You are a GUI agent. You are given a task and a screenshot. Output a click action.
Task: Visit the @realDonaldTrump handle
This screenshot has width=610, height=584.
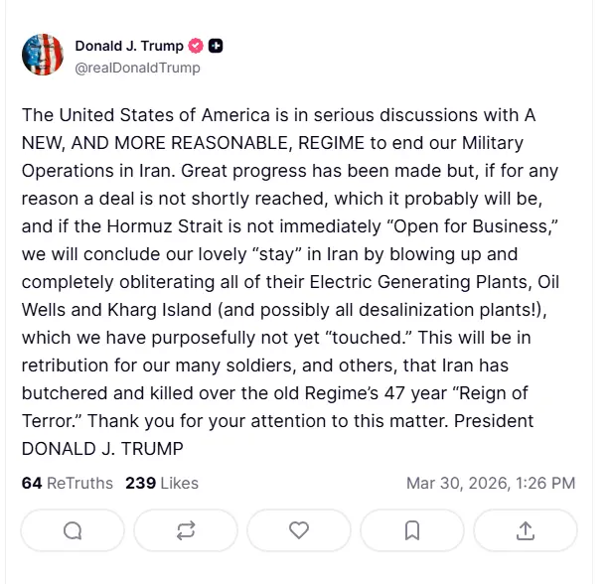[x=138, y=68]
